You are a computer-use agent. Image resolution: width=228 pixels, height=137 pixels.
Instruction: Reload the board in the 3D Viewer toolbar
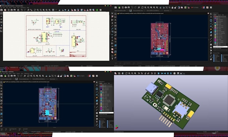(116, 73)
